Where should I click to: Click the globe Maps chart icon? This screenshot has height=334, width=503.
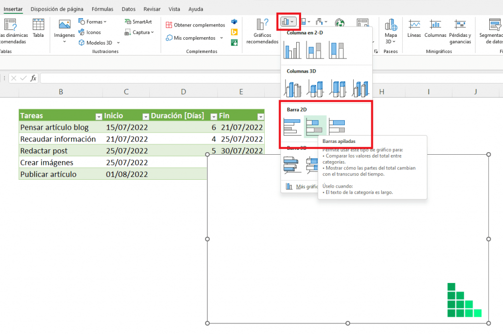pyautogui.click(x=340, y=23)
